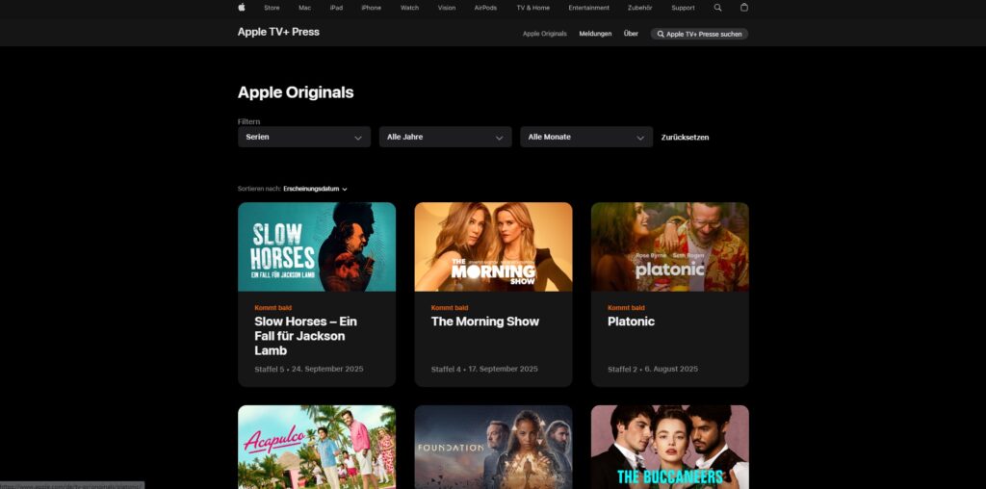Click 'Staffel 2 • 6. August 2025' text
The width and height of the screenshot is (986, 489).
pos(653,369)
